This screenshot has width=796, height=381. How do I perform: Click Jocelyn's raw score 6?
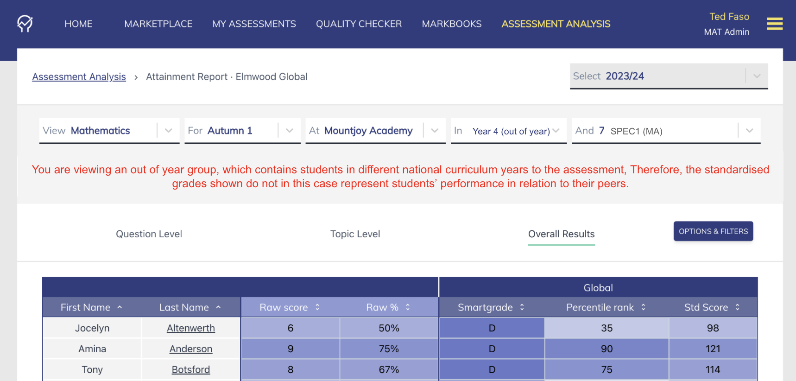[291, 328]
